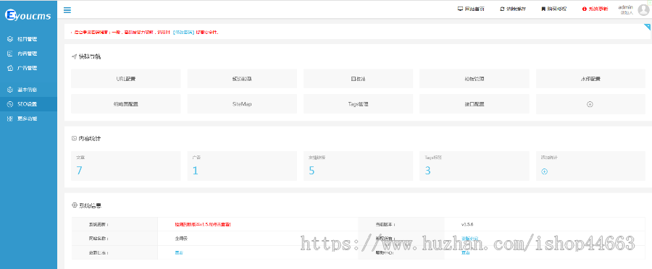This screenshot has width=652, height=269.
Task: Select SEO设置 in the sidebar
Action: click(28, 104)
